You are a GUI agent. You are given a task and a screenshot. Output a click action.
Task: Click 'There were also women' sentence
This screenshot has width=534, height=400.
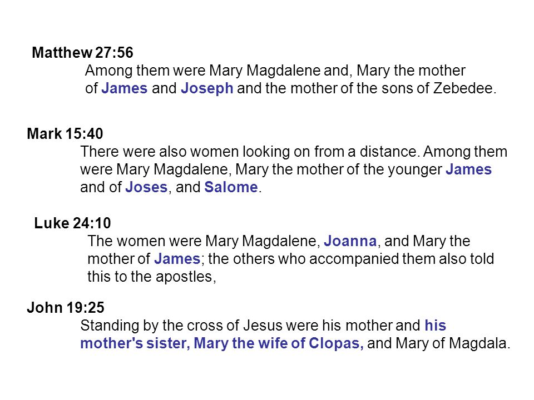point(249,152)
